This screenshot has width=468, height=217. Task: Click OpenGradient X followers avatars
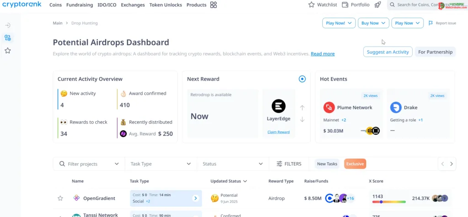tap(440, 198)
